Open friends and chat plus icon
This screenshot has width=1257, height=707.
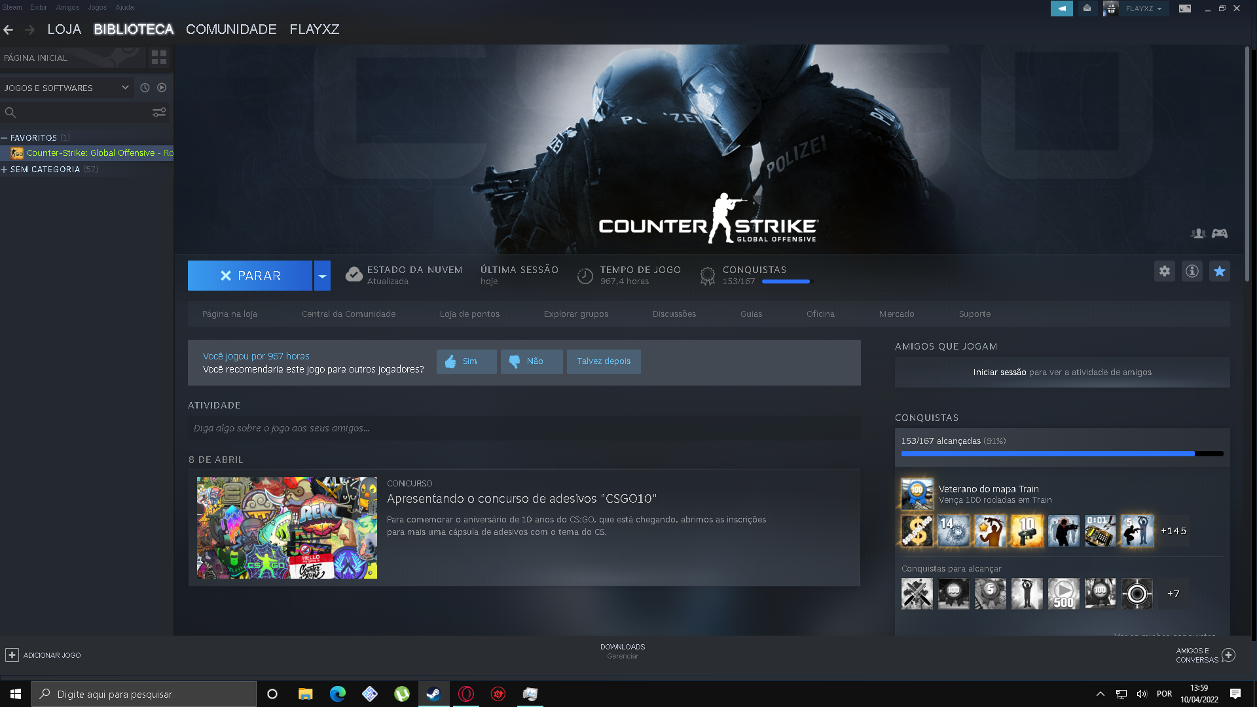pyautogui.click(x=1229, y=655)
